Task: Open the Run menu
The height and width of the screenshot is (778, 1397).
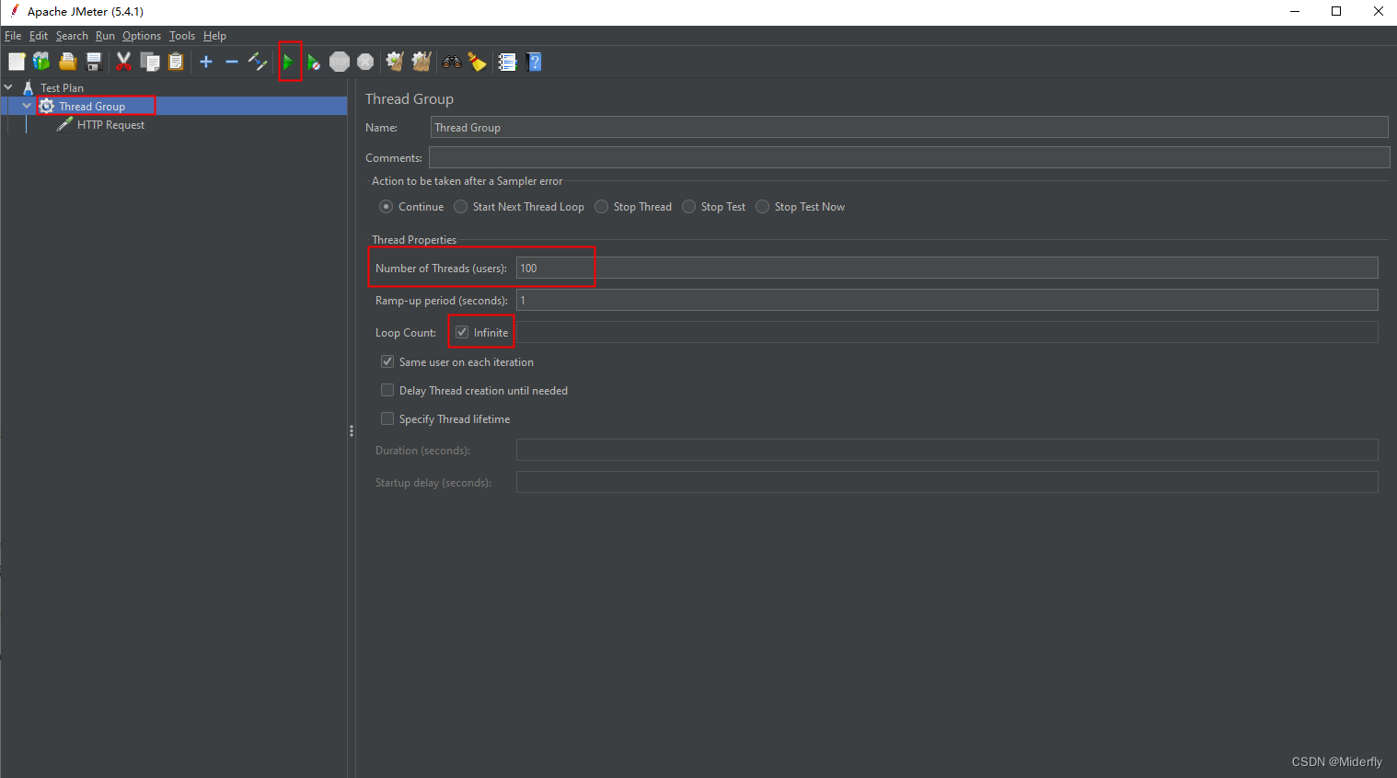Action: (105, 36)
